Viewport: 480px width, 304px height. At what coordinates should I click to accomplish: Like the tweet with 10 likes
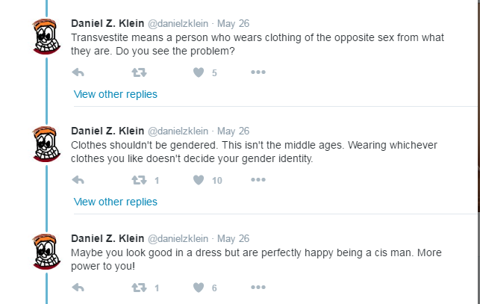(x=199, y=180)
